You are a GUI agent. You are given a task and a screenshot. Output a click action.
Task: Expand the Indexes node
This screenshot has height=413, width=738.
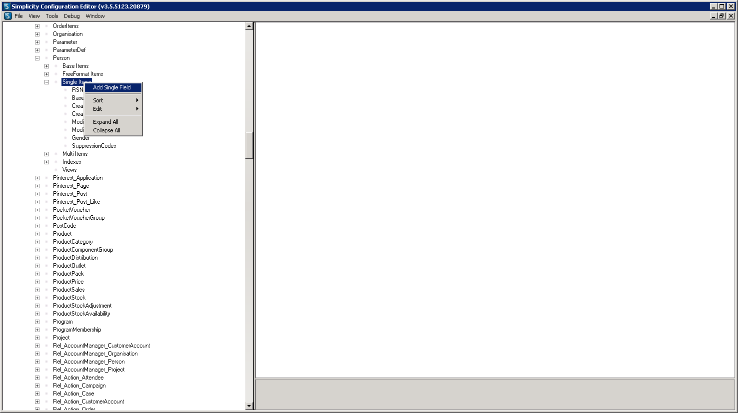[46, 162]
